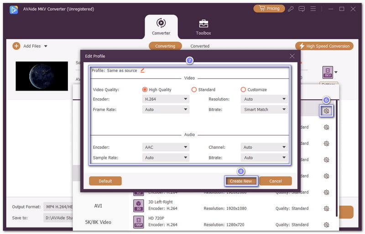Open gear settings for 3D Left-Right preset
Screen dimensions: 365x234
pyautogui.click(x=327, y=209)
